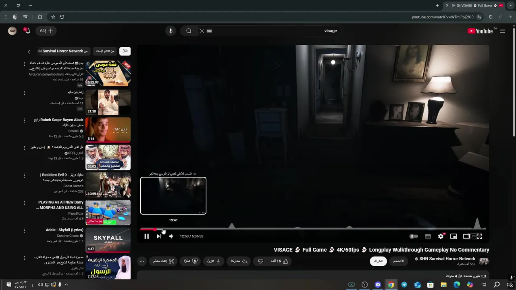Image resolution: width=516 pixels, height=290 pixels.
Task: Open the Thanks dollar-heart button
Action: pos(191,261)
